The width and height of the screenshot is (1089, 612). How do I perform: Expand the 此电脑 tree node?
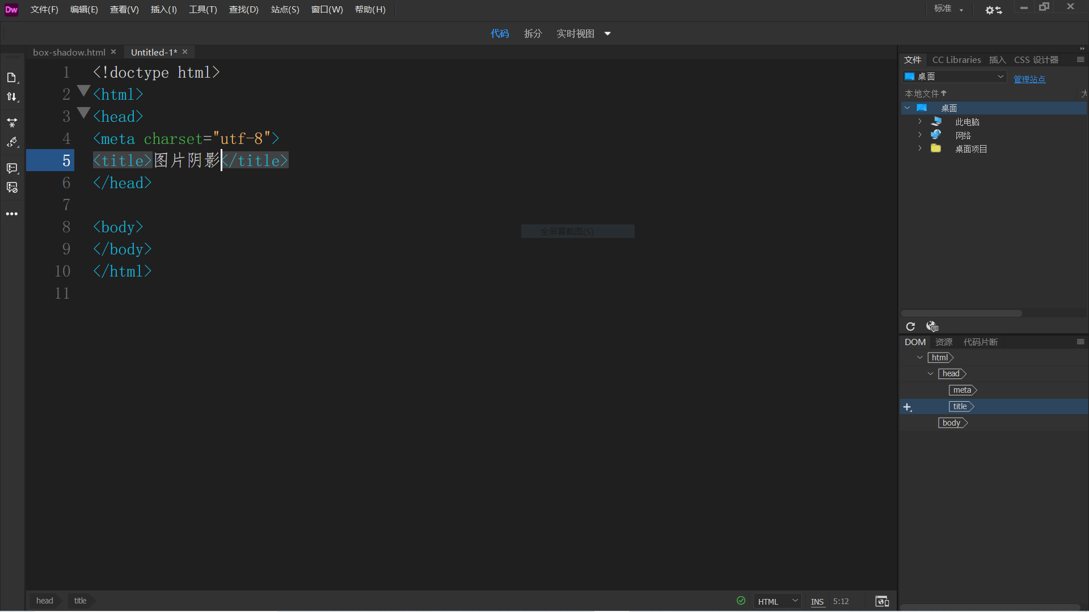920,121
